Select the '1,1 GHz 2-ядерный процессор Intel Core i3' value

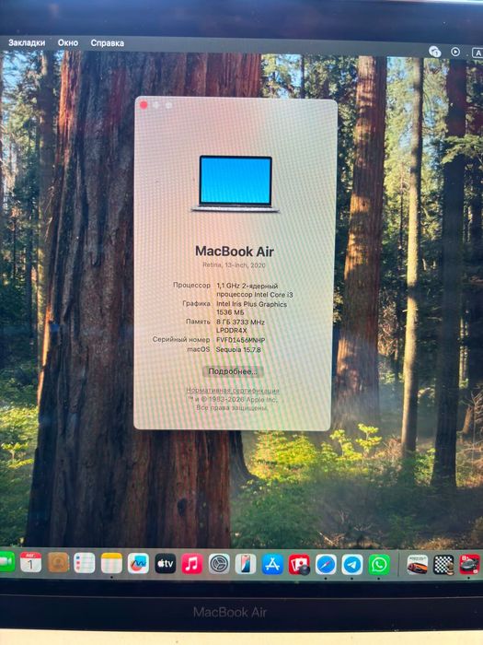[255, 290]
